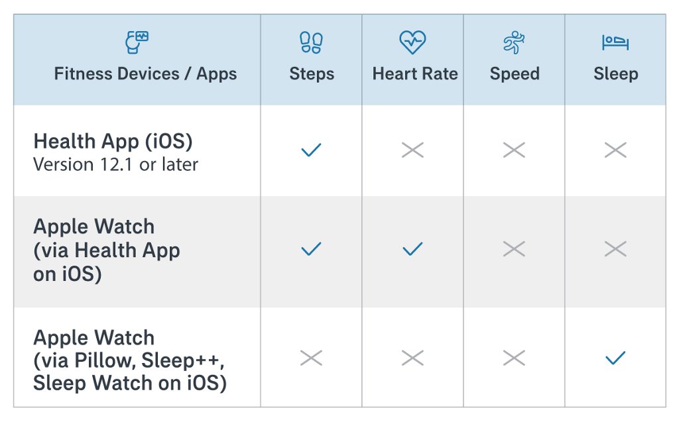Click the Pillow row Speed cross mark

[514, 358]
